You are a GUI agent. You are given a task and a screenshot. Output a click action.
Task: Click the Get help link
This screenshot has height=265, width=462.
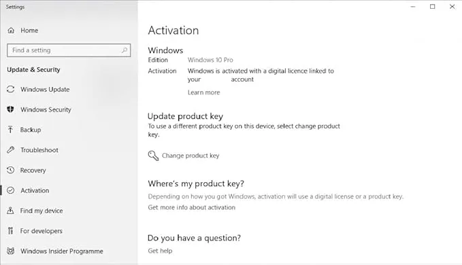160,251
